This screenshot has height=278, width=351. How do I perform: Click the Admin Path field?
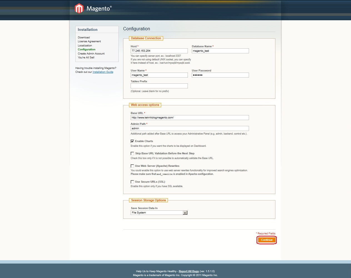pos(190,128)
